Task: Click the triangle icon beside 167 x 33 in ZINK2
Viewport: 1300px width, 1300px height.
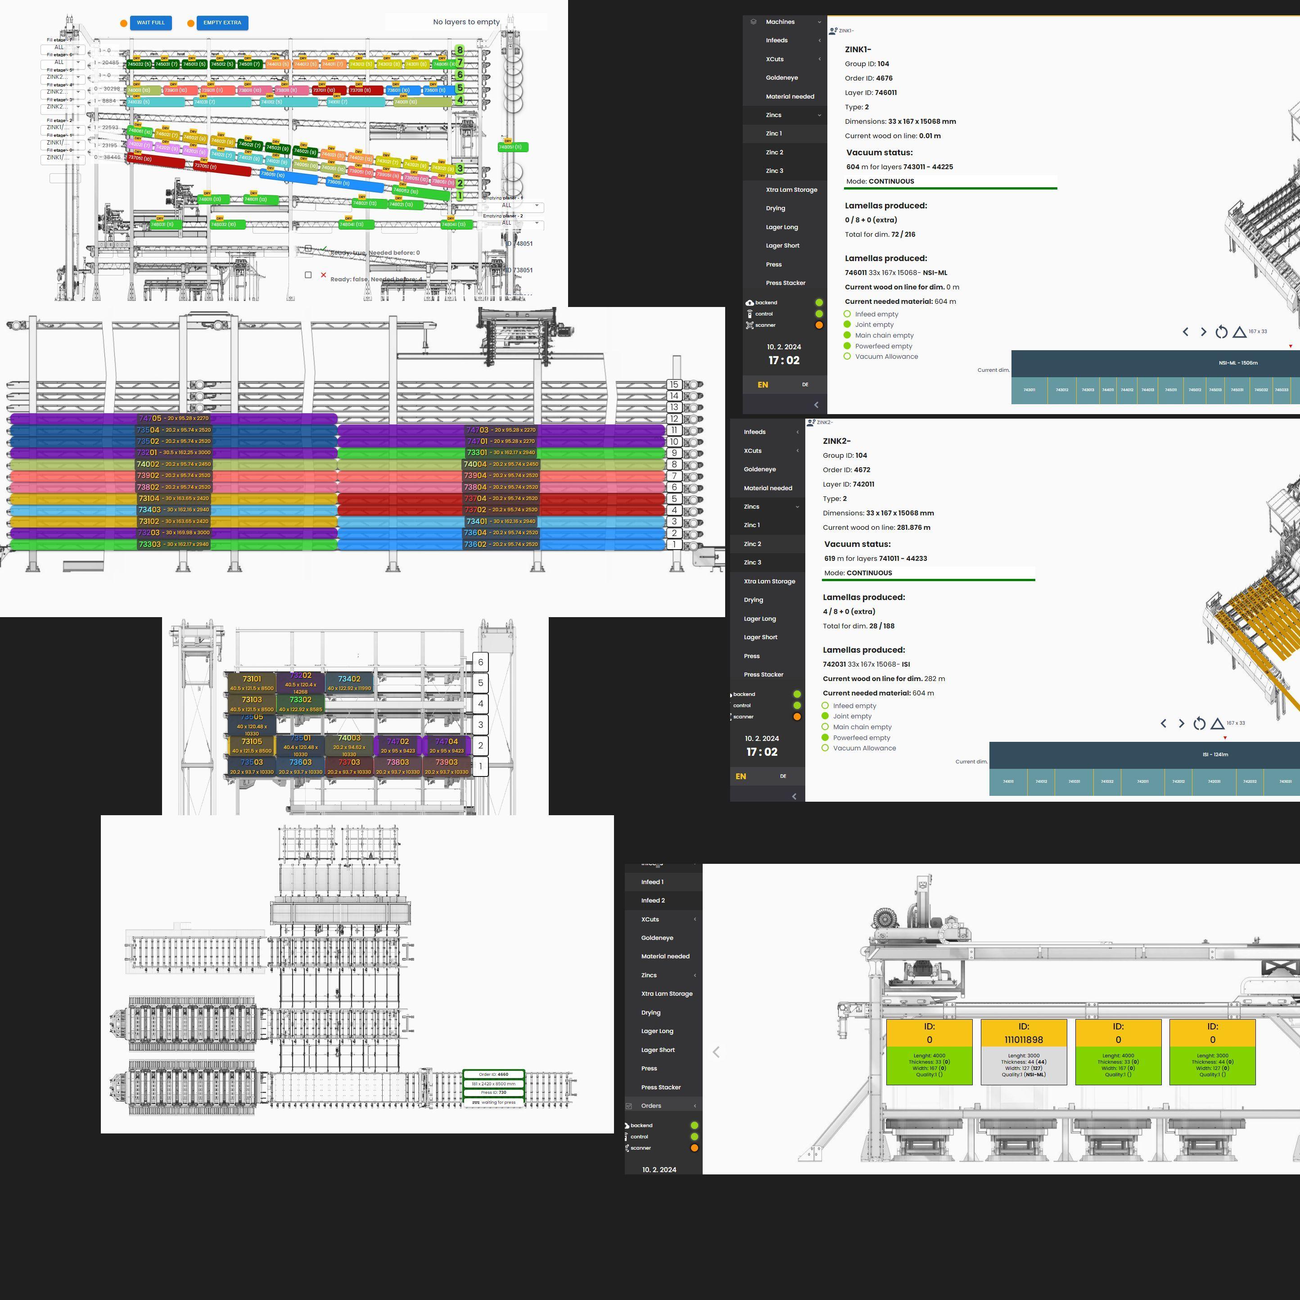Action: (x=1217, y=723)
